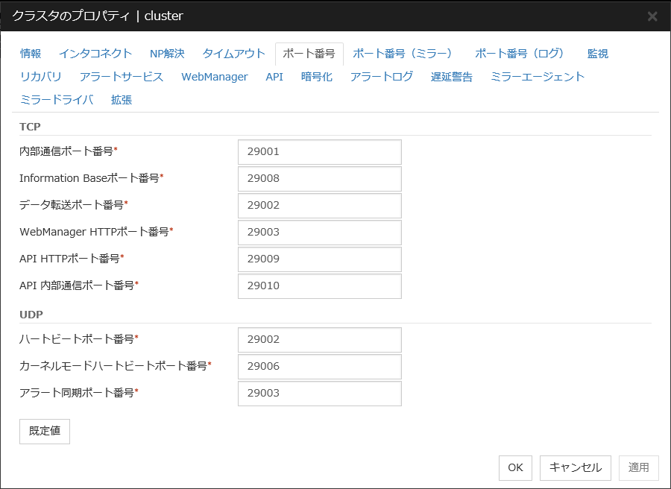Open the インタコネクト tab

coord(95,54)
